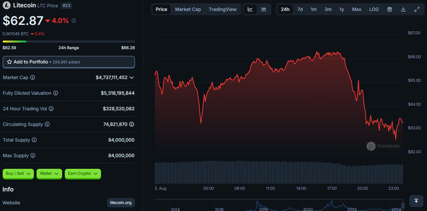The width and height of the screenshot is (427, 211).
Task: Click the 24h Range progress bar
Action: point(69,42)
